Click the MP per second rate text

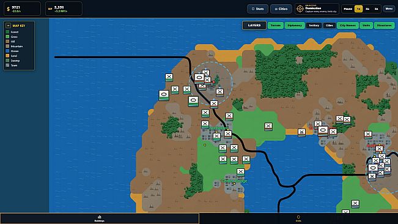click(x=61, y=12)
